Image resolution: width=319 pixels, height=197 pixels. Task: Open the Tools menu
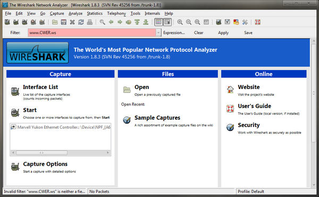click(x=135, y=13)
